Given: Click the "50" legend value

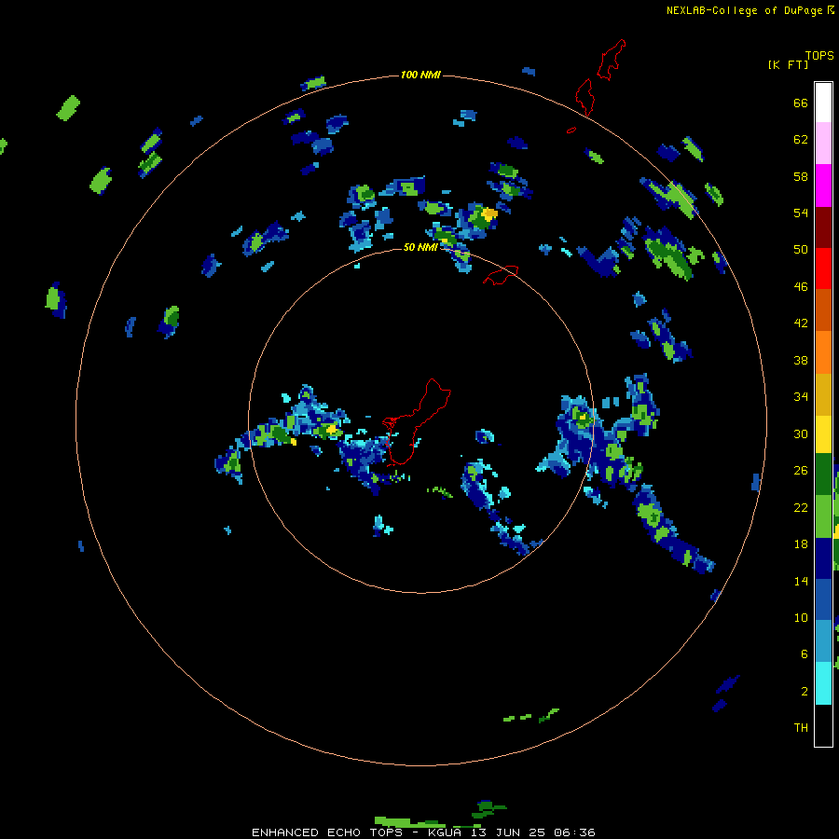Looking at the screenshot, I should click(x=801, y=250).
